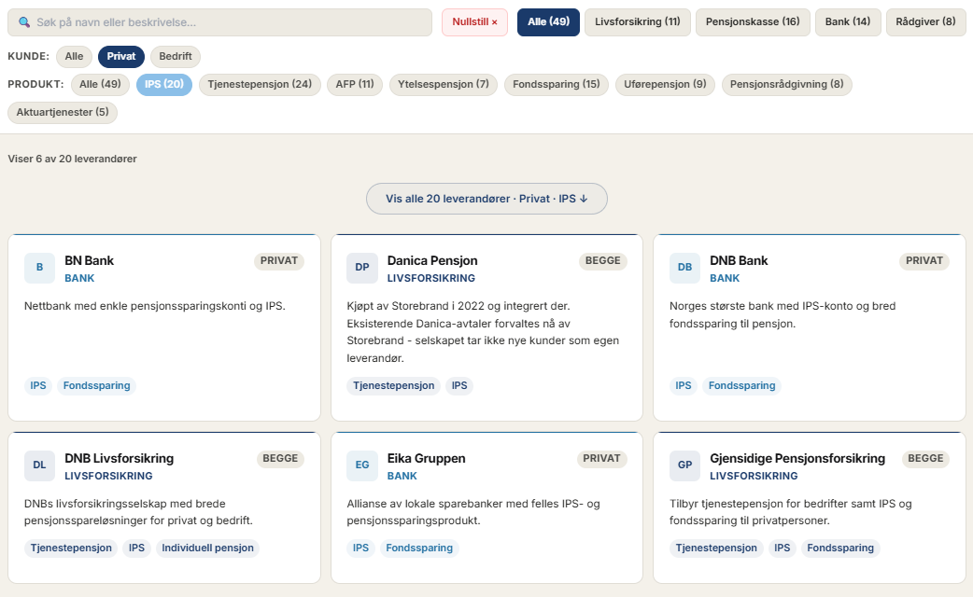Click IPS tag on DNB Bank card
This screenshot has width=973, height=597.
(x=684, y=385)
